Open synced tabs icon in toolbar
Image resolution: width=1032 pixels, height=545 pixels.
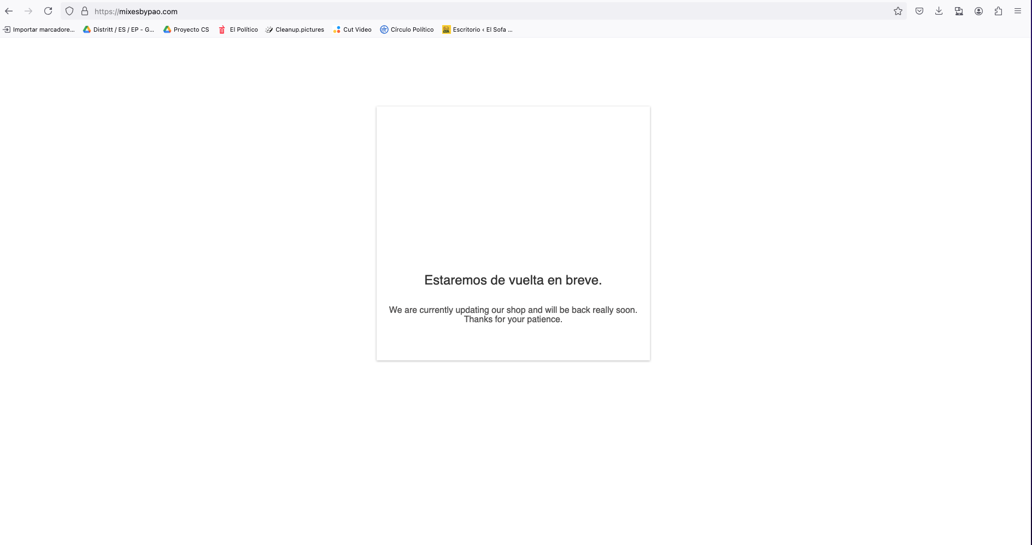(959, 11)
